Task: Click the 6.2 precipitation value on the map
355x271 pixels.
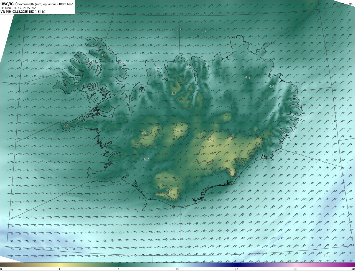Action: click(x=147, y=159)
